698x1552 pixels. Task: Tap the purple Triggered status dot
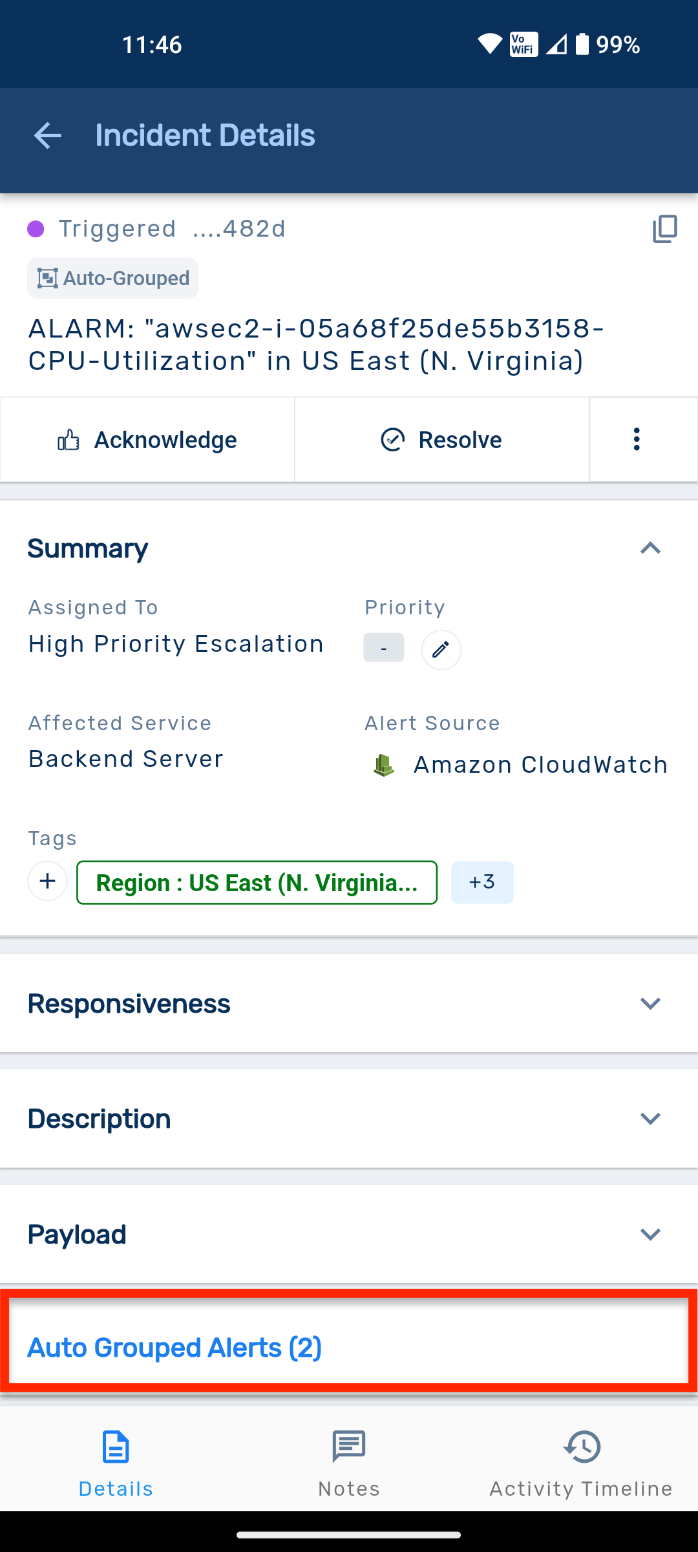point(36,229)
